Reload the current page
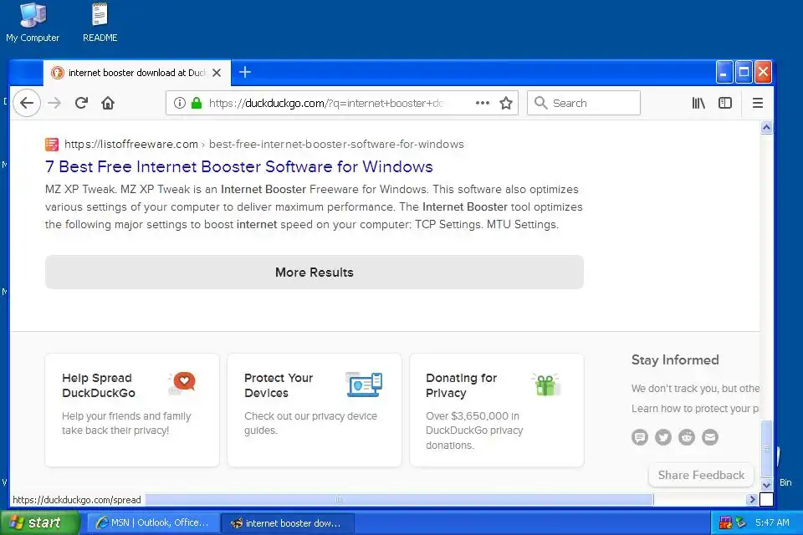The image size is (803, 535). point(81,103)
